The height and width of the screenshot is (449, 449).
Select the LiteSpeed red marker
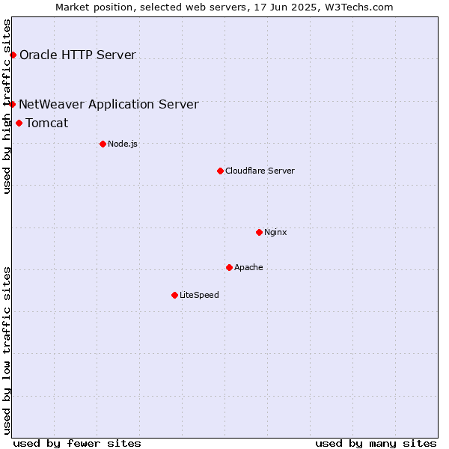coord(174,296)
